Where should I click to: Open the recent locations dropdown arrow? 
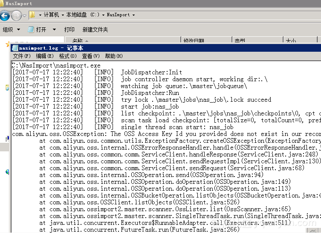[x=24, y=15]
